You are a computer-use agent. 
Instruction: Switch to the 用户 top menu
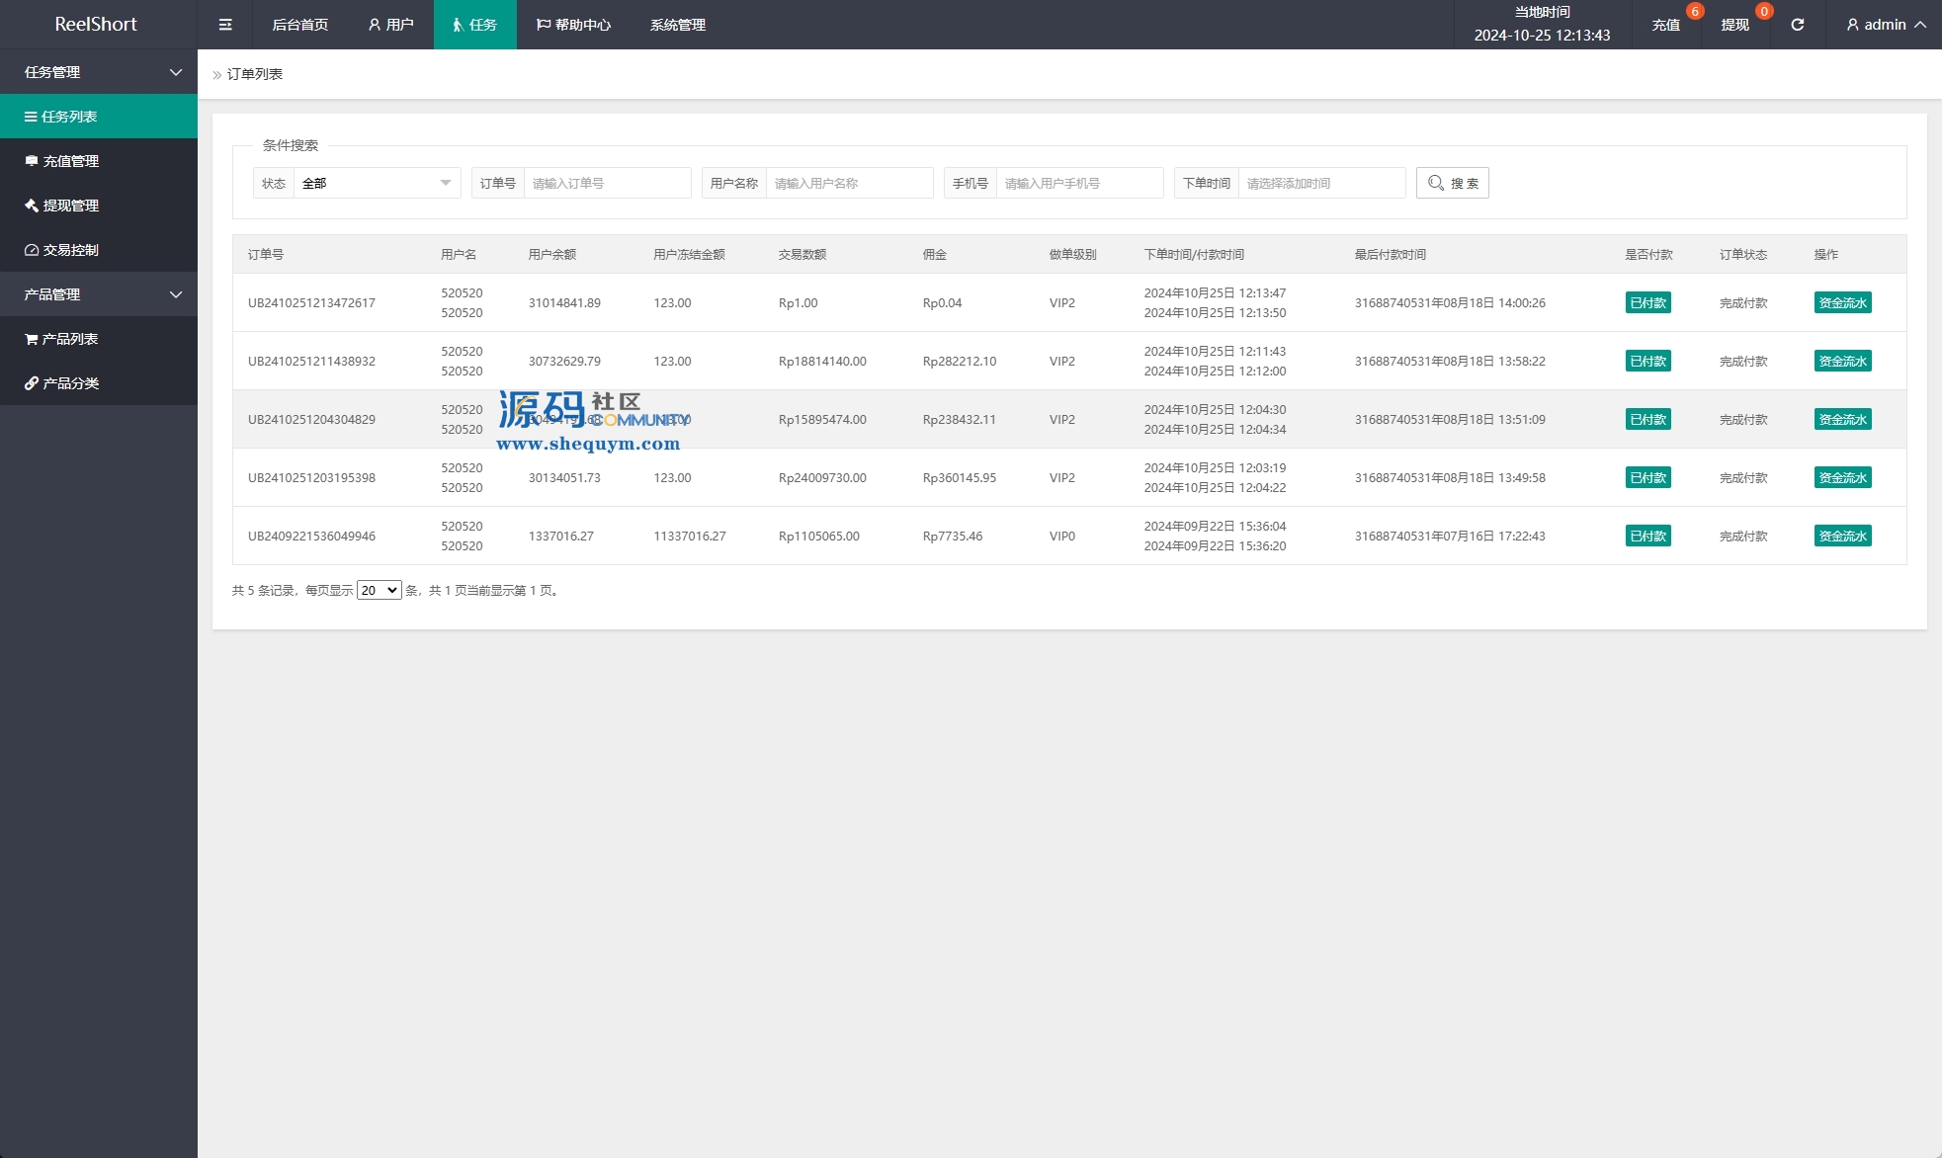coord(391,25)
